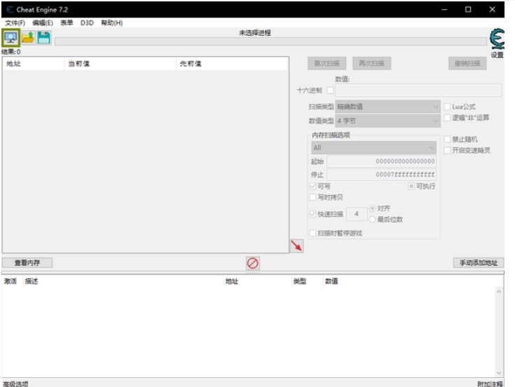Viewport: 515px width, 387px height.
Task: Click the 先前值 column header
Action: click(x=232, y=64)
